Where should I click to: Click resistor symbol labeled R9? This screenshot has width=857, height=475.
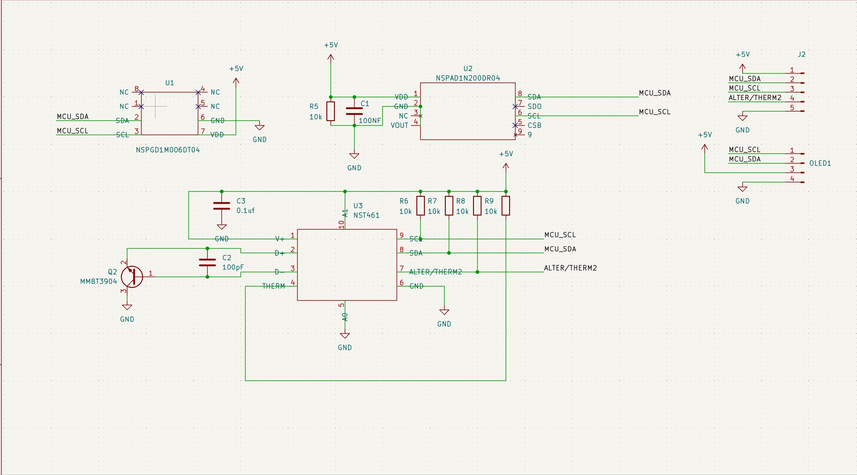[506, 206]
